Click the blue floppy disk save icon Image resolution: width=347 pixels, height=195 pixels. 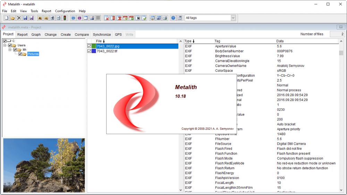(x=25, y=18)
